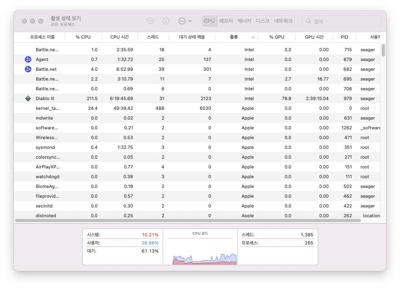The height and width of the screenshot is (288, 400).
Task: Go to the 네트워크 tab
Action: pyautogui.click(x=283, y=21)
